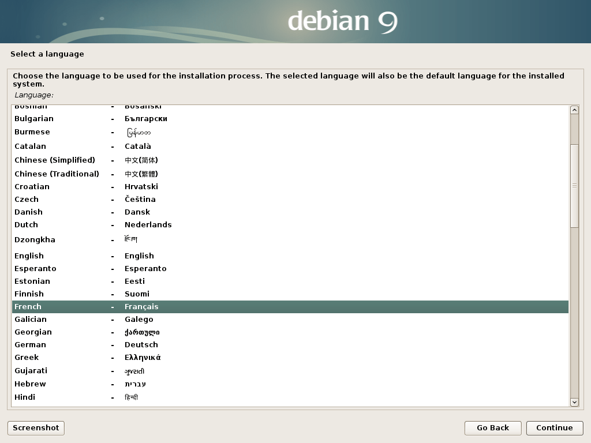The height and width of the screenshot is (443, 591).
Task: Click the scrollbar down arrow
Action: pyautogui.click(x=574, y=402)
